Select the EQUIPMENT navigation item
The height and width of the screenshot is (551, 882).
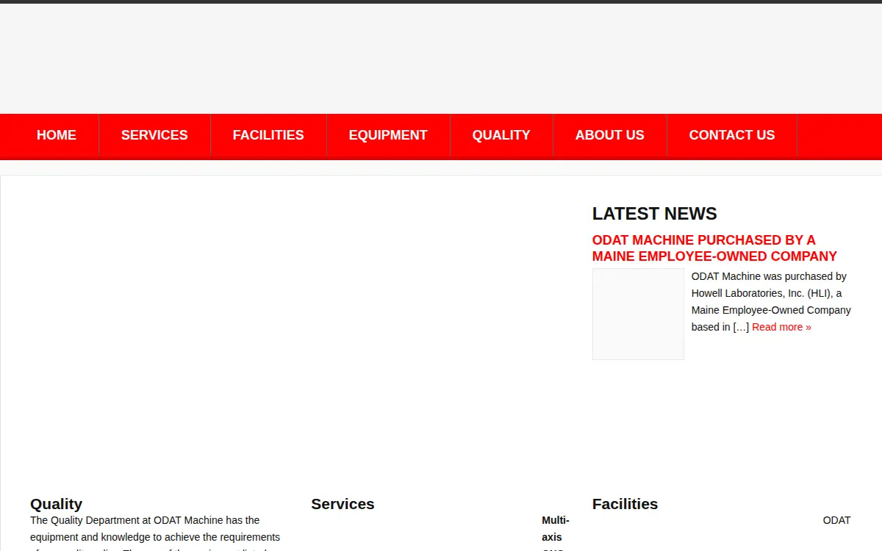pyautogui.click(x=388, y=135)
